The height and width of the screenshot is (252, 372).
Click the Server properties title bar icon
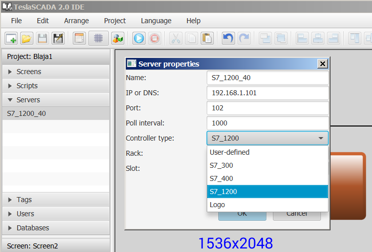(x=131, y=64)
